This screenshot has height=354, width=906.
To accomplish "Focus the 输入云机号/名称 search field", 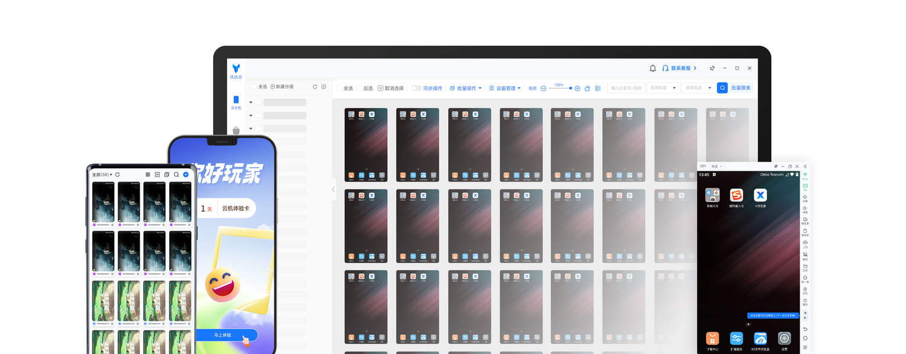I will [626, 88].
